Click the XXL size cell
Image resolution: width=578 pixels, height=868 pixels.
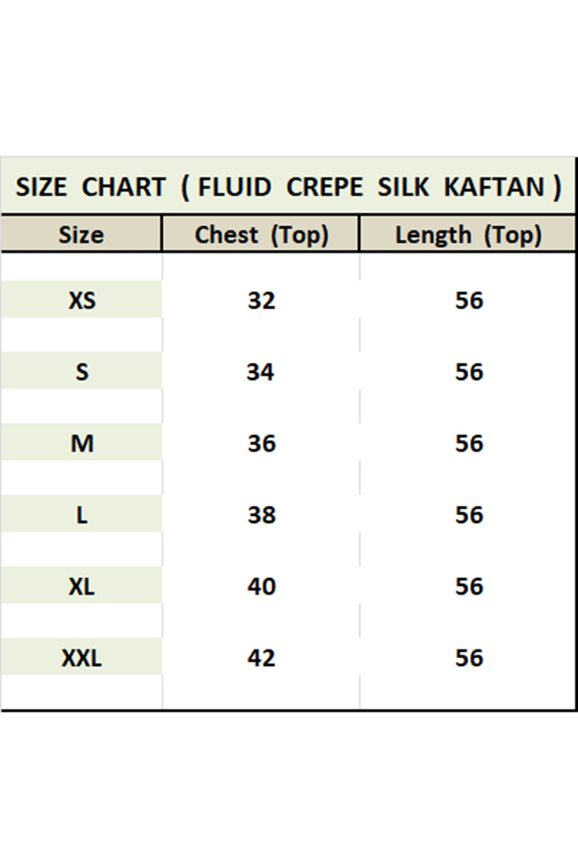[x=82, y=657]
